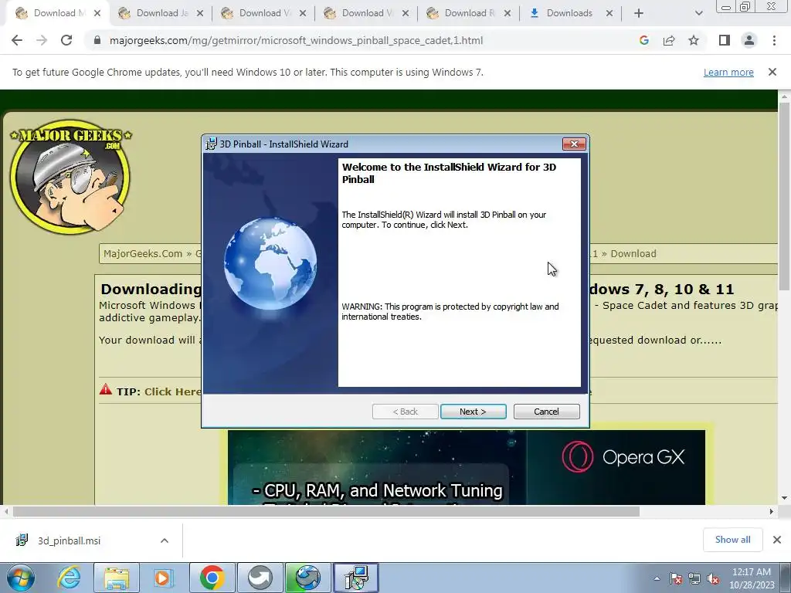Close the InstallShield Wizard window
This screenshot has width=791, height=593.
coord(574,144)
